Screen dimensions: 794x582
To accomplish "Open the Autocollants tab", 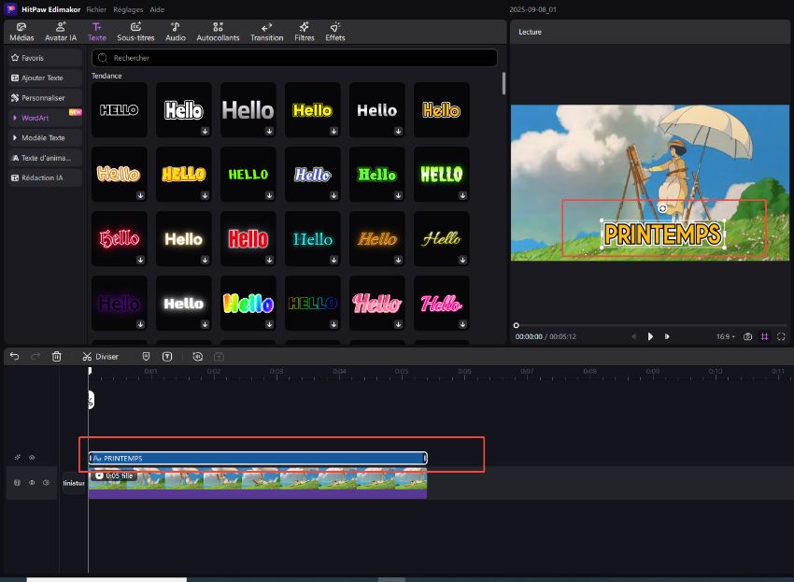I will (218, 32).
